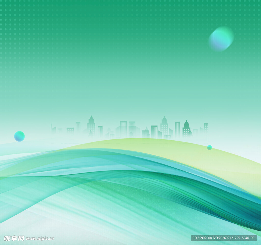The height and width of the screenshot is (245, 261).
Task: Click the pale white area beneath the waves
Action: coord(38,230)
